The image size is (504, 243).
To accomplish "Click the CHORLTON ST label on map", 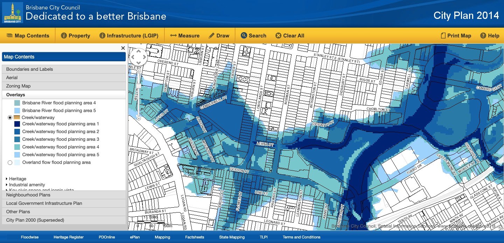I will 378,110.
